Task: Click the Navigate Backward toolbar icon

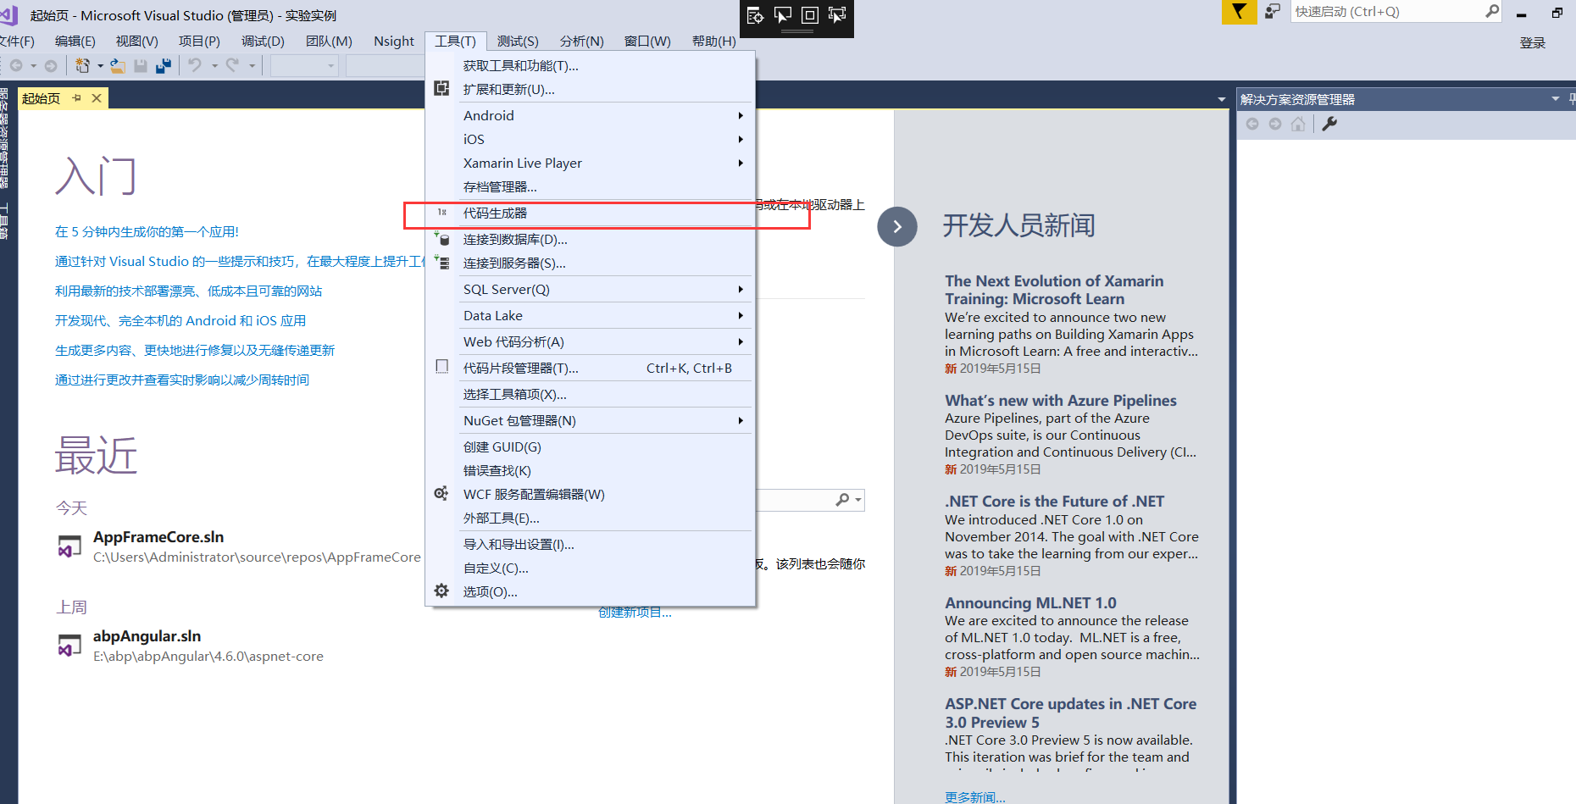Action: tap(16, 65)
